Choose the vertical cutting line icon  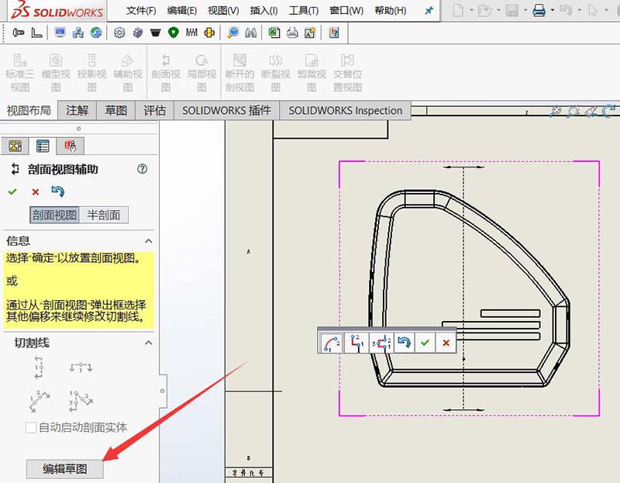(38, 367)
